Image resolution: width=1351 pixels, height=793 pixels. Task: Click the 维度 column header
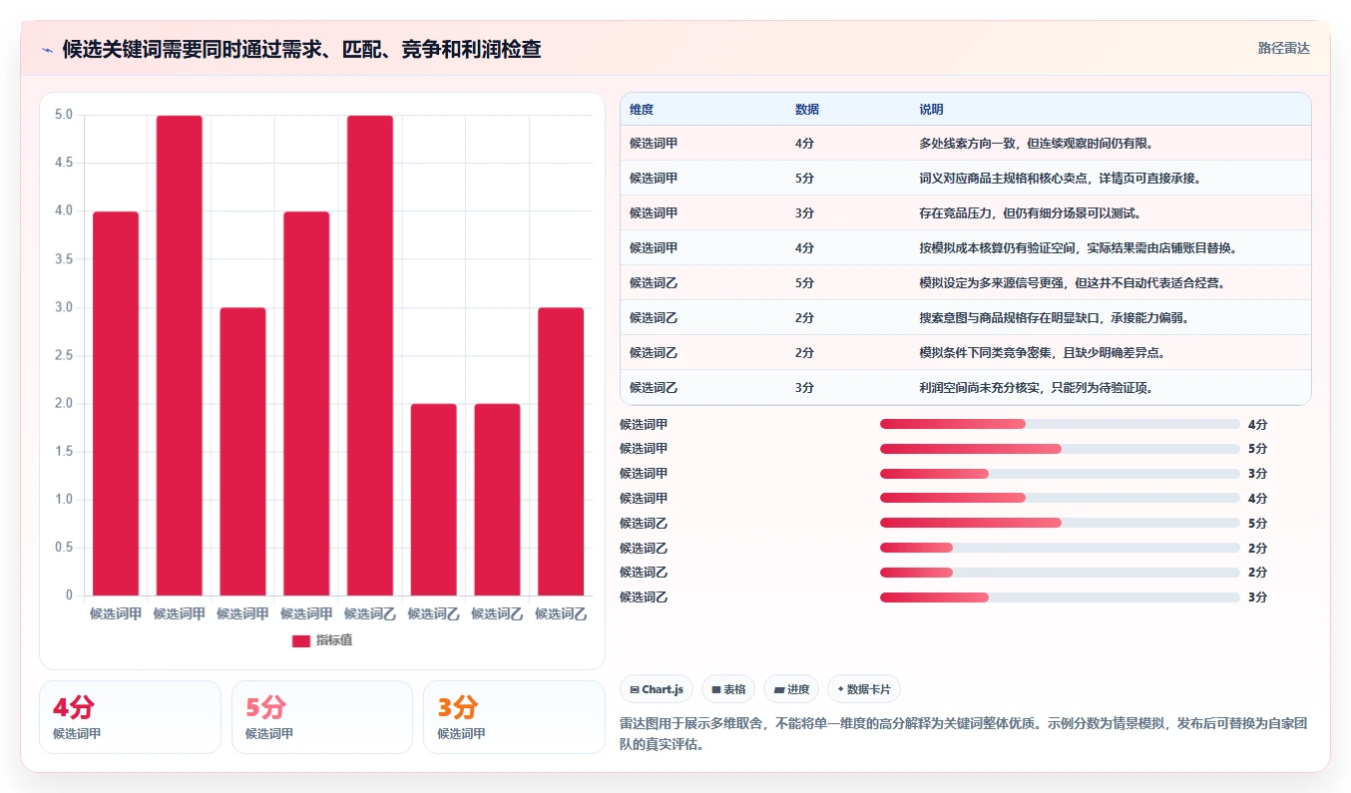pyautogui.click(x=642, y=110)
